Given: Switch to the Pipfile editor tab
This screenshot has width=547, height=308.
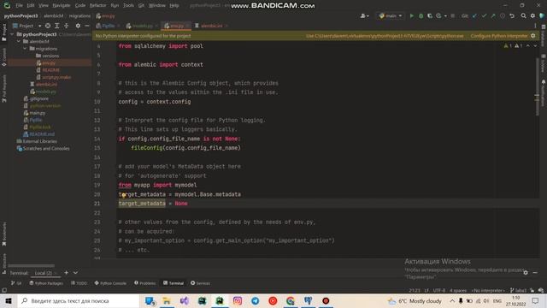Looking at the screenshot, I should point(108,26).
